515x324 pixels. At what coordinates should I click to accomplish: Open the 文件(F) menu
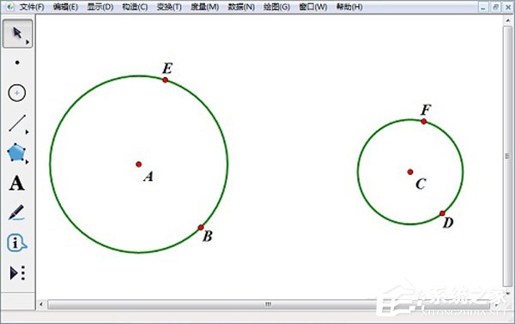coord(32,7)
